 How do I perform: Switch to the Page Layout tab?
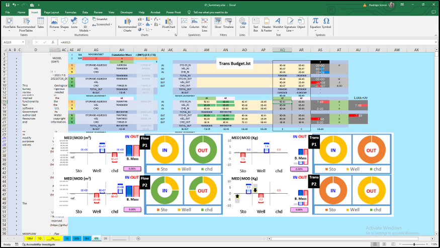(x=51, y=13)
